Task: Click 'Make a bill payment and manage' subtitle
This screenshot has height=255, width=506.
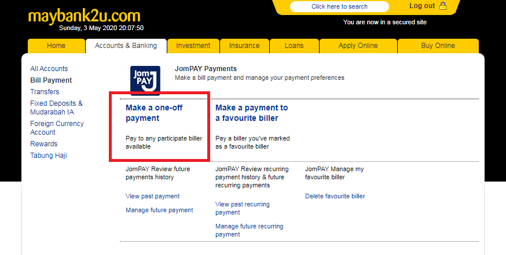Action: (259, 77)
